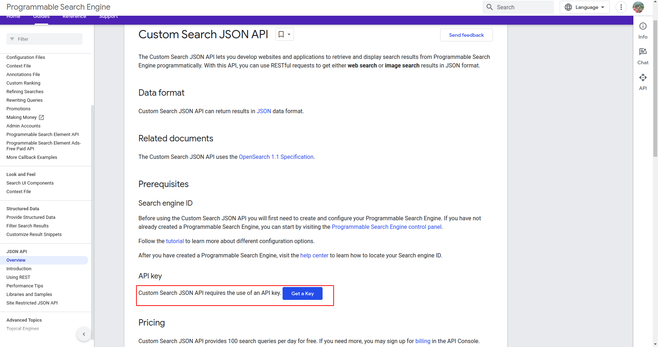
Task: Click the Get a Key button
Action: (x=303, y=293)
